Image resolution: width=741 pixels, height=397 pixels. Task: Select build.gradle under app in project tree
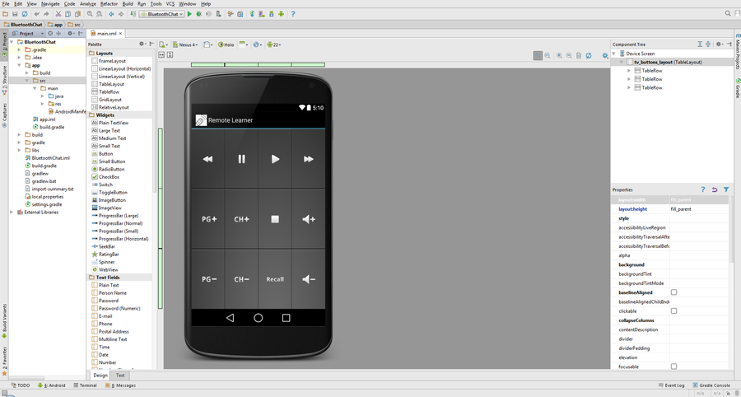(x=49, y=127)
